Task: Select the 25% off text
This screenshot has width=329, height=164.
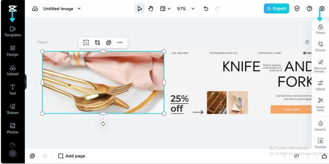Action: [180, 104]
